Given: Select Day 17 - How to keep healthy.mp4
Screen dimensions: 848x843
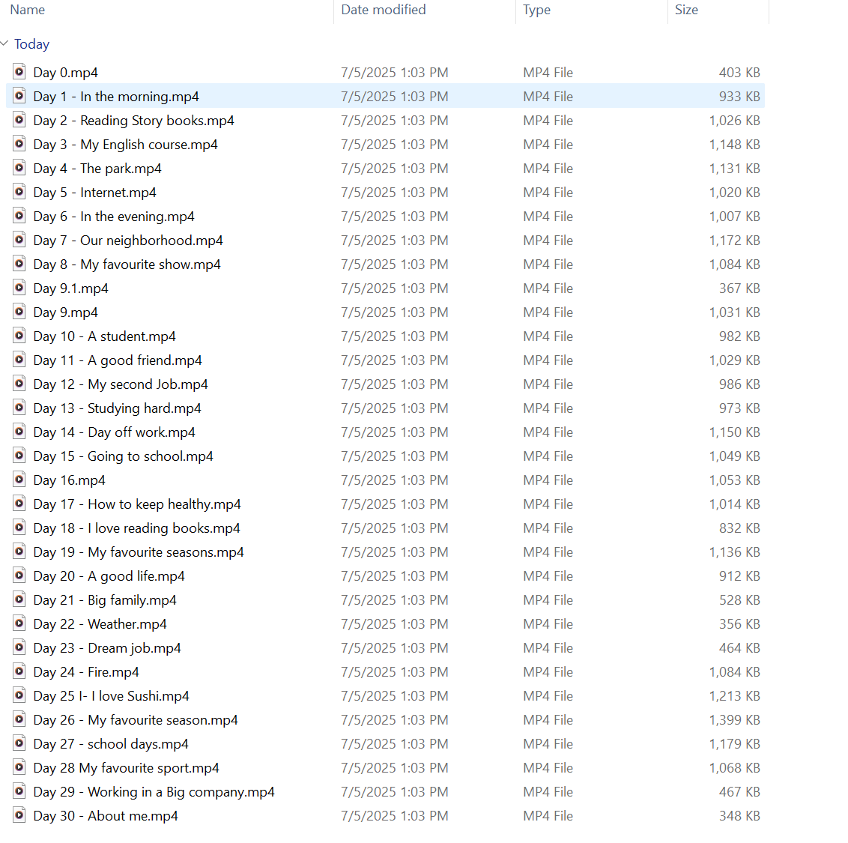Looking at the screenshot, I should click(x=137, y=504).
